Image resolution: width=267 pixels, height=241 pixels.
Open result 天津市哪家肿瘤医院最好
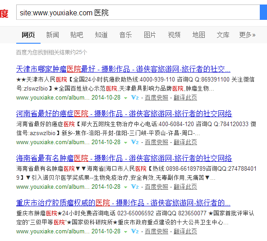[123, 69]
